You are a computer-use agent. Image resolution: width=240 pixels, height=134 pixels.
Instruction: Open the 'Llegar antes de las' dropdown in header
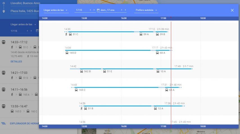tap(56, 10)
